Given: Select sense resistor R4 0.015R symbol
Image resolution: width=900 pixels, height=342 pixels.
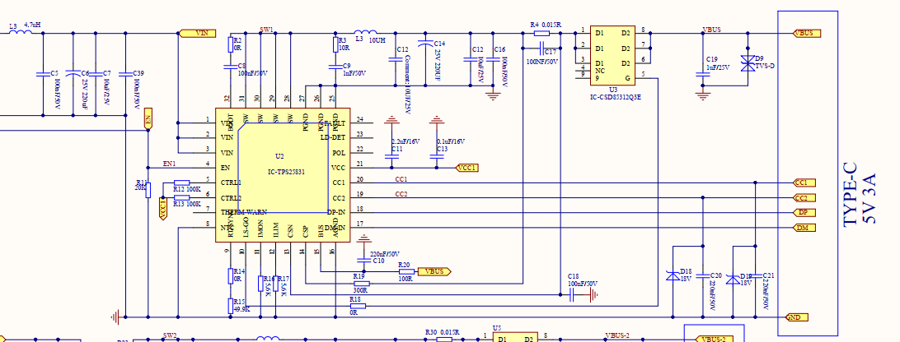Looking at the screenshot, I should tap(541, 33).
